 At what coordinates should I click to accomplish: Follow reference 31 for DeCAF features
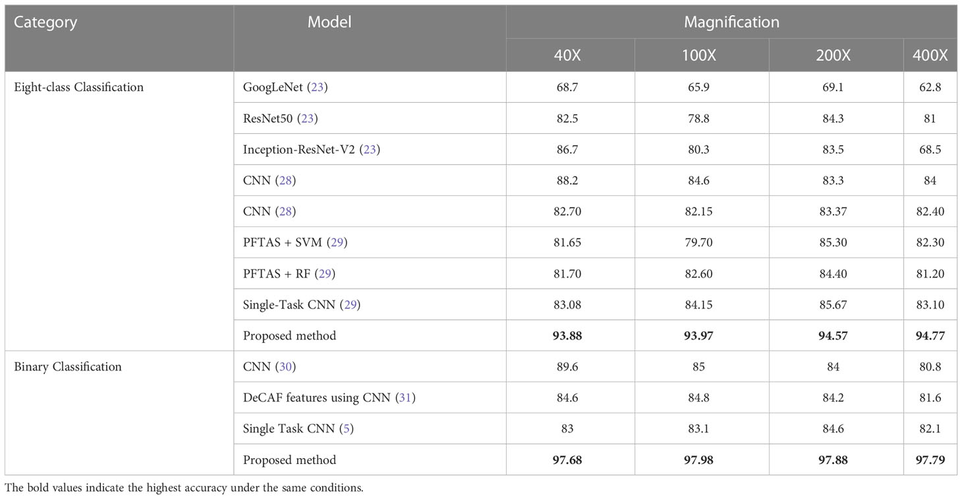pyautogui.click(x=406, y=397)
